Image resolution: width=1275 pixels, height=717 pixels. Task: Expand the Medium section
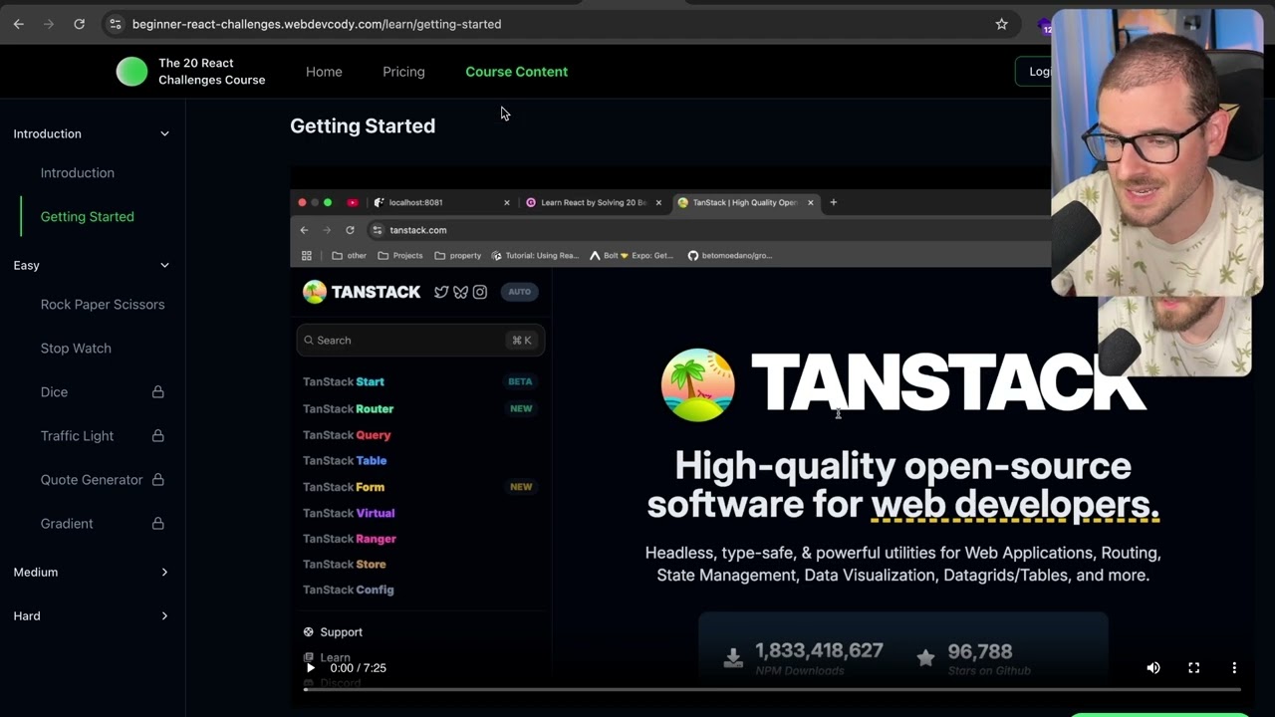tap(92, 572)
